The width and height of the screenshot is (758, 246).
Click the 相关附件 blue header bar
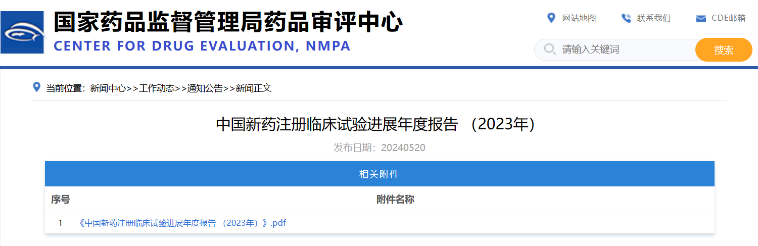[380, 174]
